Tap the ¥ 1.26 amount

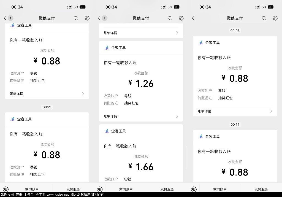141,83
